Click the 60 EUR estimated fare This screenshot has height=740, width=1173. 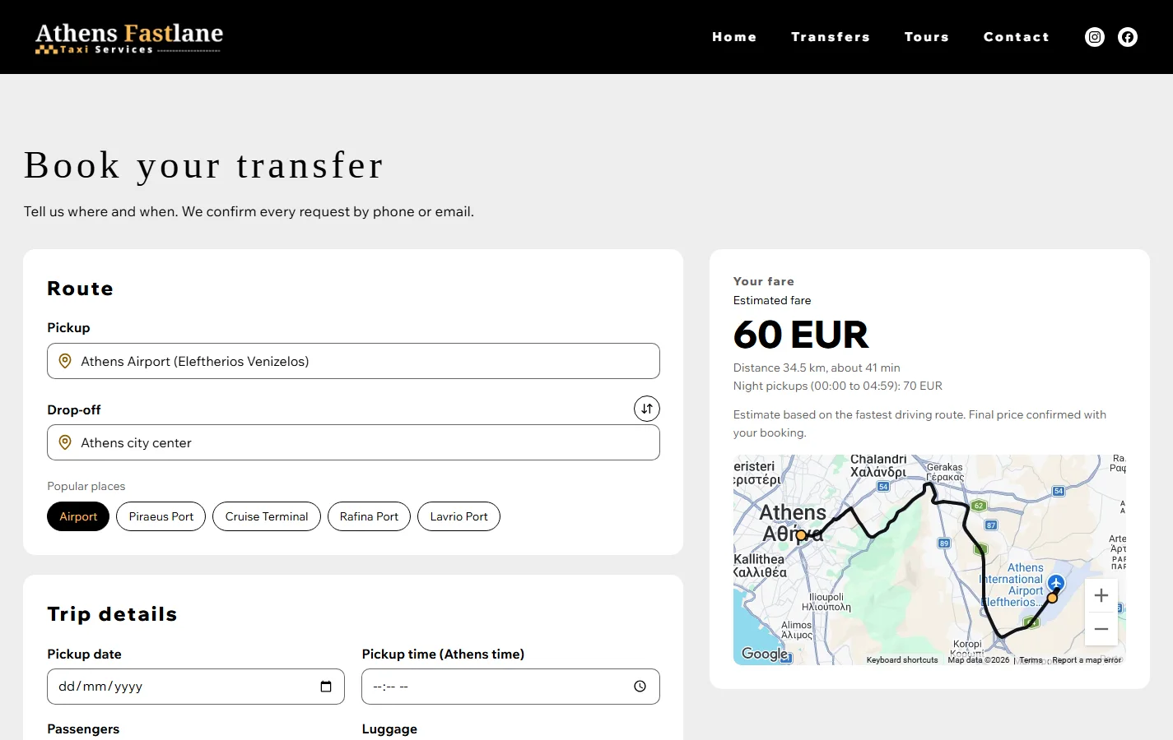tap(801, 335)
